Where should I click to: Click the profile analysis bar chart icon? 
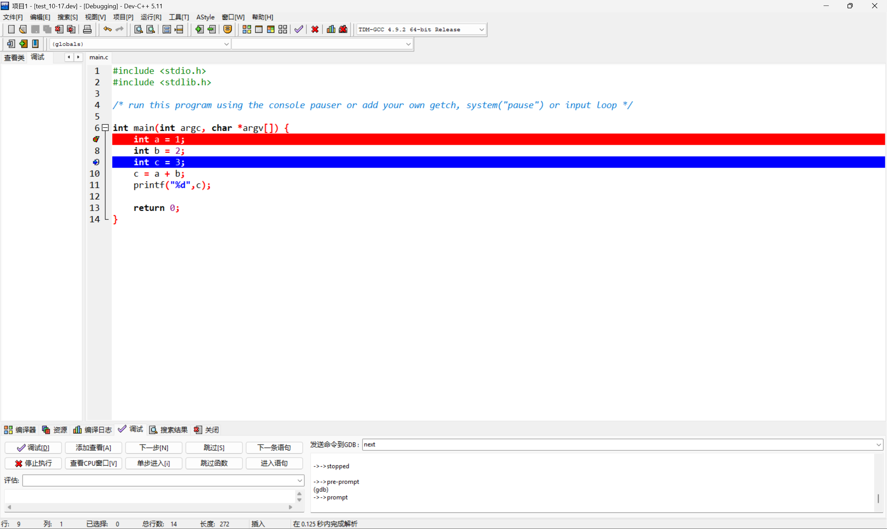click(331, 29)
